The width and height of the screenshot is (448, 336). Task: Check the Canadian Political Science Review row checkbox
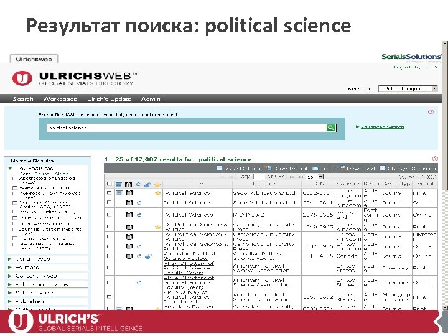(109, 256)
